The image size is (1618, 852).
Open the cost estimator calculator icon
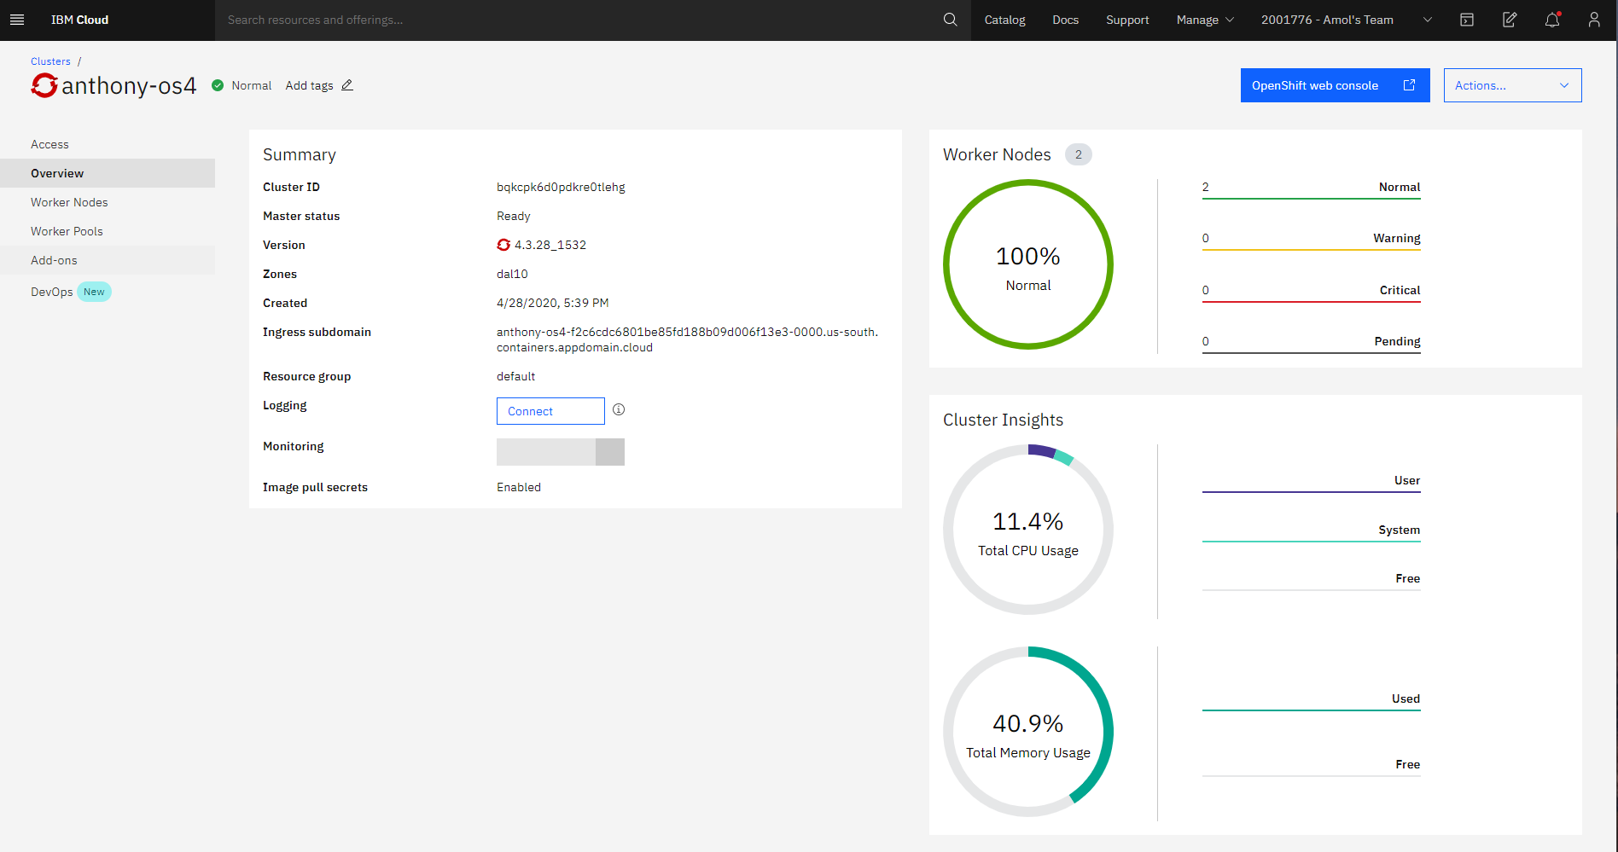pyautogui.click(x=1467, y=20)
